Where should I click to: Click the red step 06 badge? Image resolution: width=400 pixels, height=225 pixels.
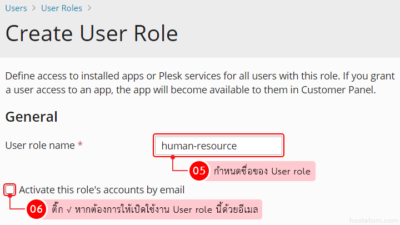pyautogui.click(x=36, y=209)
